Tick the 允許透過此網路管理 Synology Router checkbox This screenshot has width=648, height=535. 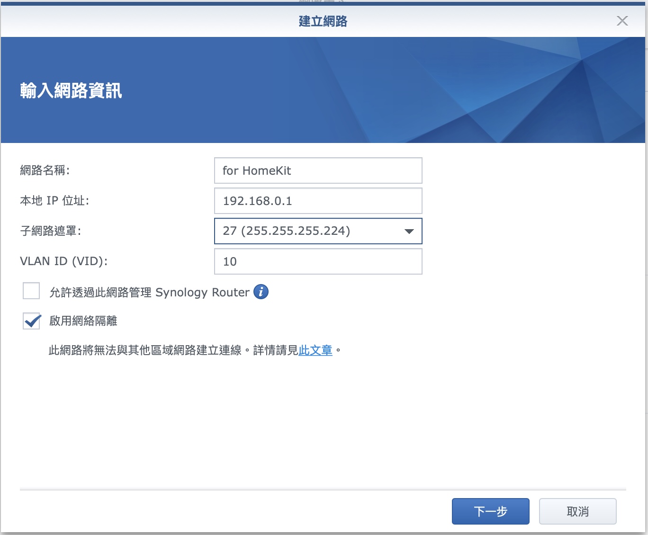[x=31, y=291]
